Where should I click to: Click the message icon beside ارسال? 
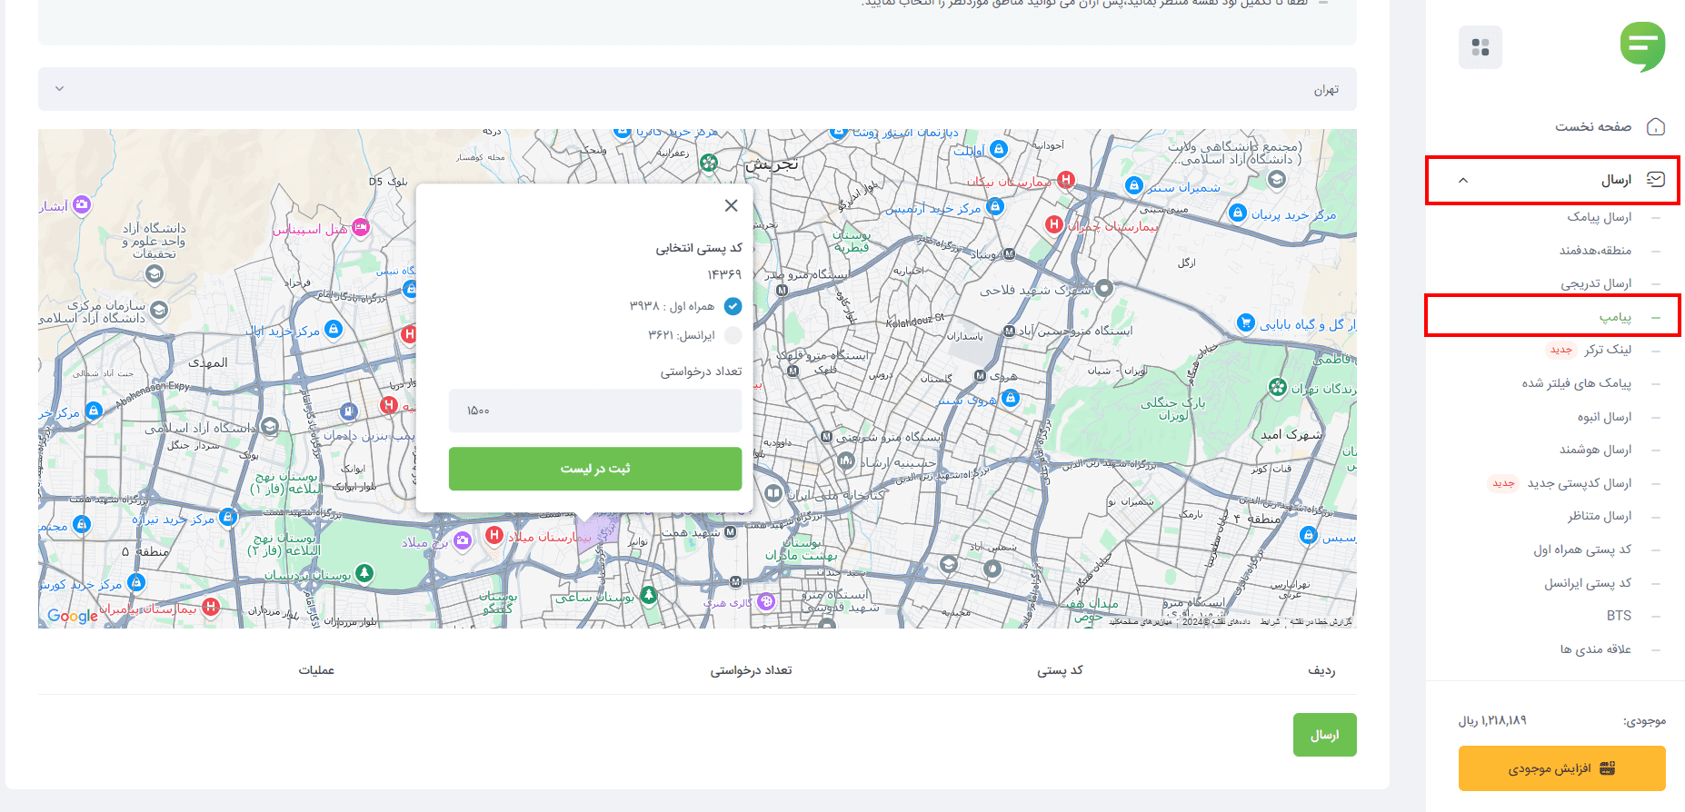pyautogui.click(x=1656, y=180)
